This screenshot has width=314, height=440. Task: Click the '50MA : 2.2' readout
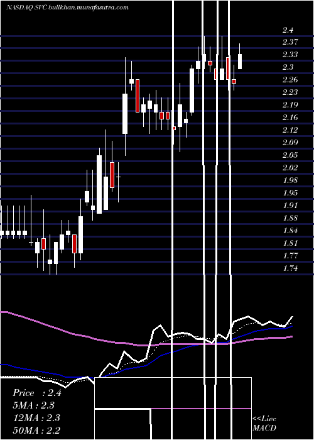click(x=36, y=430)
